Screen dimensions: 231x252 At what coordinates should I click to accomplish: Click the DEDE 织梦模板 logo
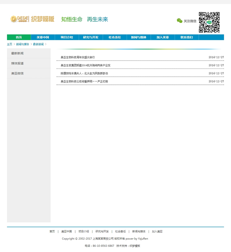point(32,19)
